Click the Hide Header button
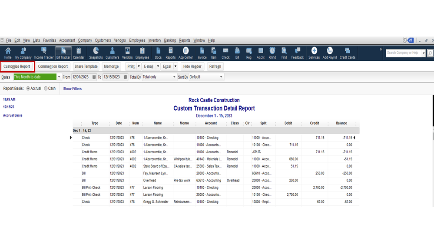 pyautogui.click(x=192, y=66)
